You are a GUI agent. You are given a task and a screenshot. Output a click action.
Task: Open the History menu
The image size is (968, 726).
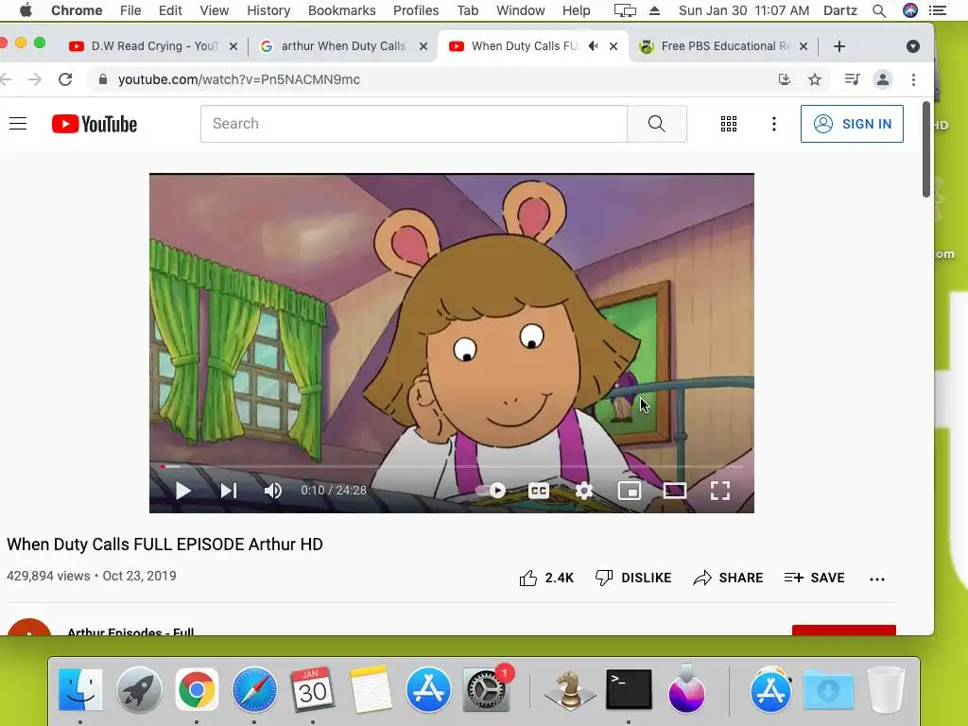point(268,10)
